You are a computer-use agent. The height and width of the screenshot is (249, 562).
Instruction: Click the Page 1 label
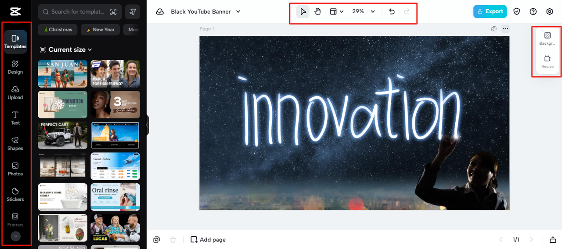point(207,29)
